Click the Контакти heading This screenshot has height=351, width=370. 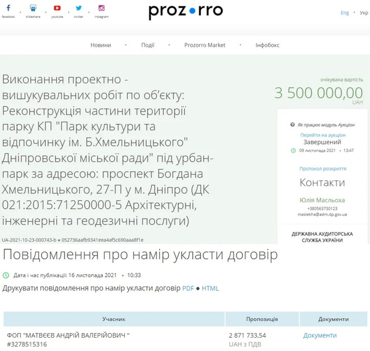click(x=323, y=183)
